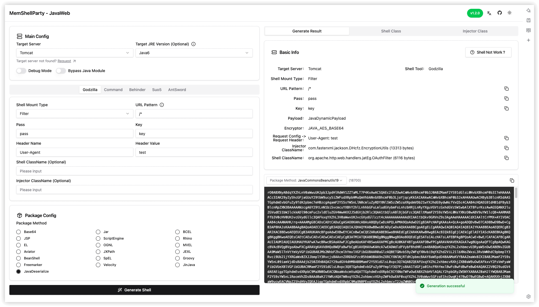Click the info icon beside URL Pattern
The image size is (539, 307).
[162, 105]
